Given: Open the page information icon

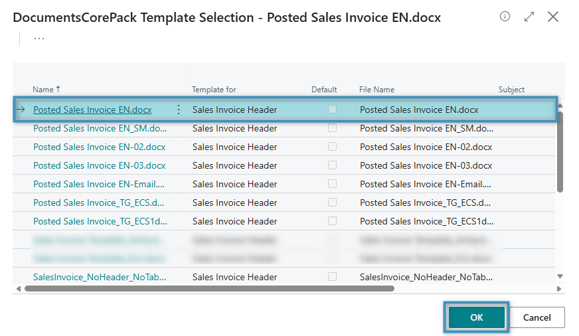Looking at the screenshot, I should (x=505, y=17).
